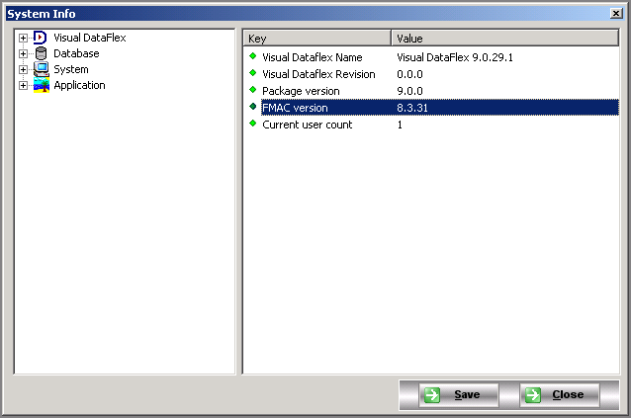Select the Application tree label

[x=79, y=85]
